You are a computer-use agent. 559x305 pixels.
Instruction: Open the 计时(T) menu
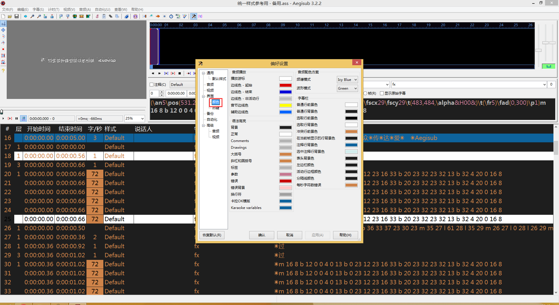click(x=54, y=10)
